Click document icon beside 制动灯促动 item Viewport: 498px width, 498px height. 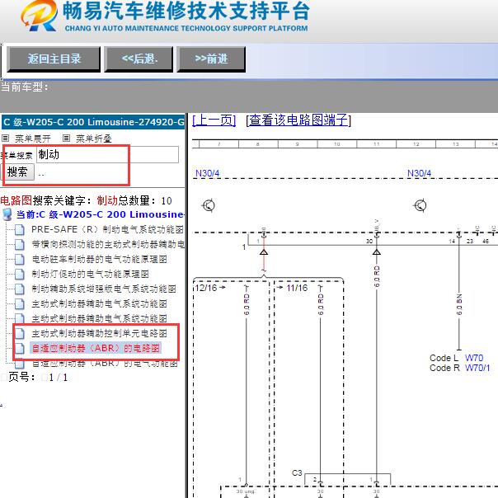point(19,274)
